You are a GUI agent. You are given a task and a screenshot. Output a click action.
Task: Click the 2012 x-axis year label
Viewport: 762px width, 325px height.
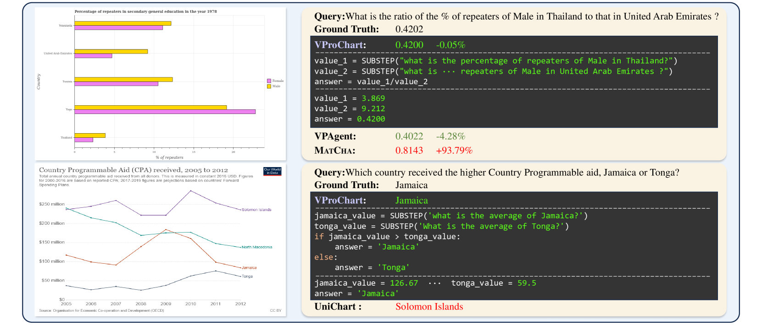point(240,304)
